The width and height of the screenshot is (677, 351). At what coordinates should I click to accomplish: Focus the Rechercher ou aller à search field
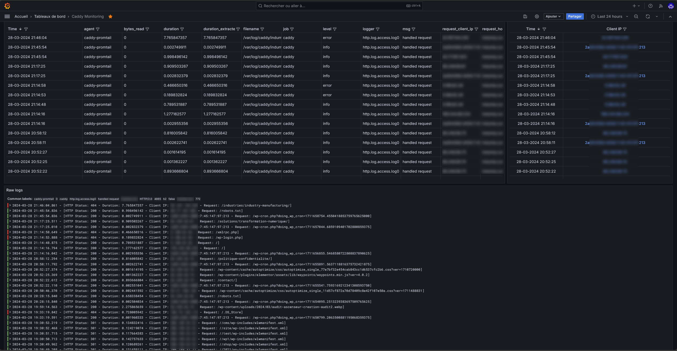(334, 6)
